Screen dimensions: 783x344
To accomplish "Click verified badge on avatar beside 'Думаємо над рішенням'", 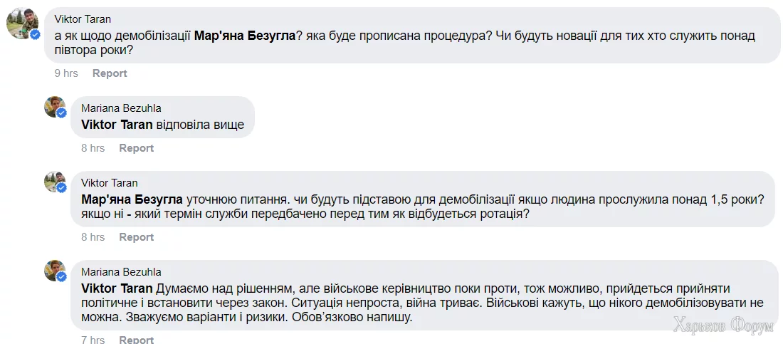I will coord(62,277).
